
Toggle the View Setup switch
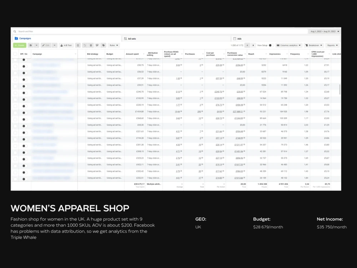[271, 45]
